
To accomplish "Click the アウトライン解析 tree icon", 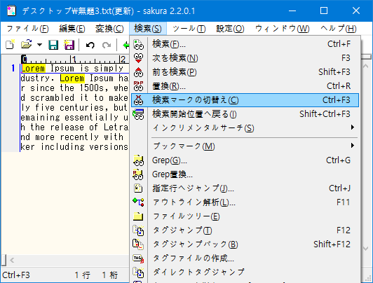I will click(138, 202).
